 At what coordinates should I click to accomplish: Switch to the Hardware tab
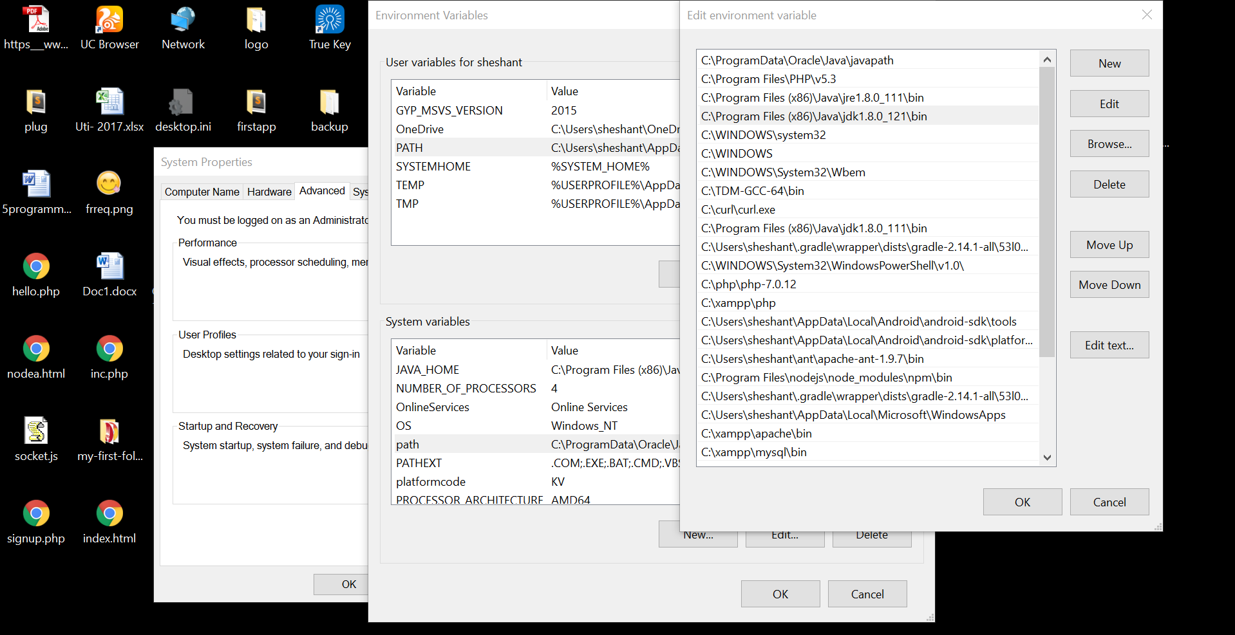click(x=269, y=191)
